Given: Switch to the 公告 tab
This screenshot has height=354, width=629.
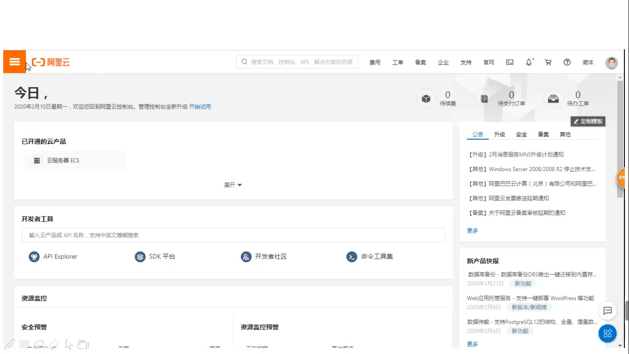Looking at the screenshot, I should pyautogui.click(x=478, y=135).
